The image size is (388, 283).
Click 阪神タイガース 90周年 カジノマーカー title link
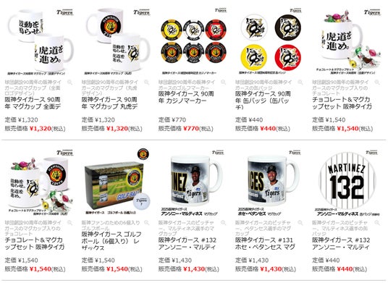tap(186, 98)
